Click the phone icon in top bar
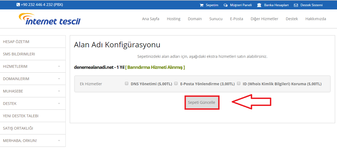This screenshot has width=337, height=153. pos(18,5)
